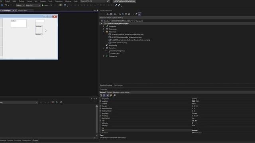Select the business_idea_strategy_icon.png file
The height and width of the screenshot is (143, 255).
tap(126, 37)
